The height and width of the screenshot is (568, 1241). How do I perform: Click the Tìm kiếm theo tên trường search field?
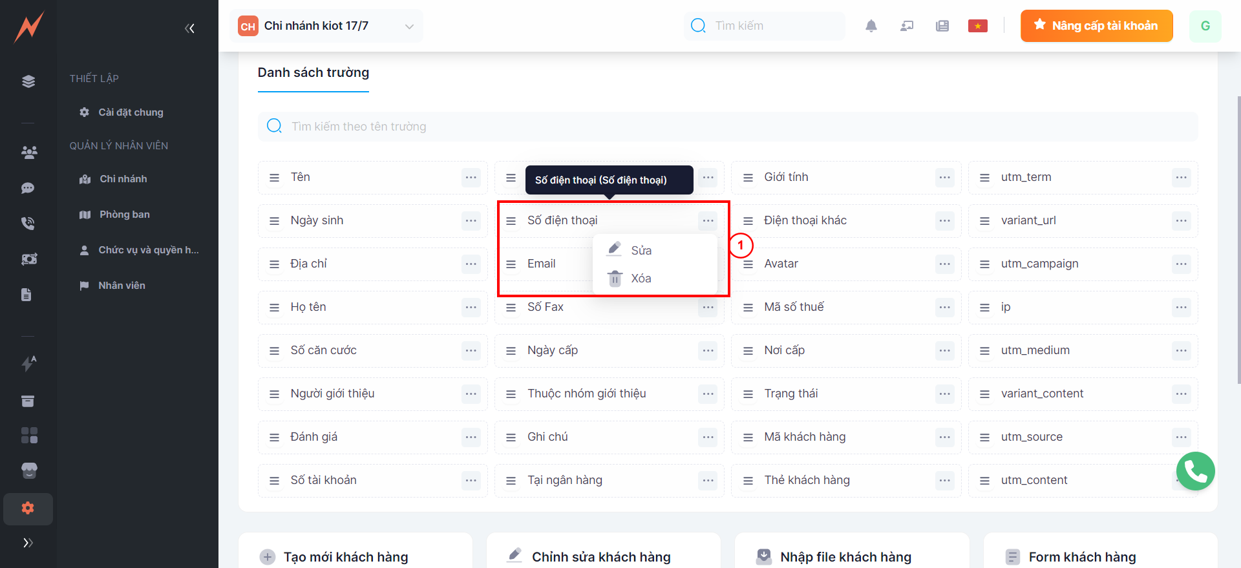point(727,127)
